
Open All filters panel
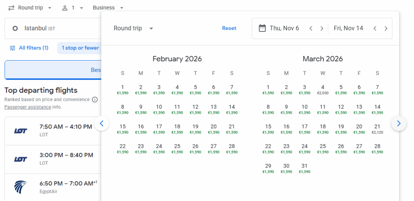tap(29, 48)
